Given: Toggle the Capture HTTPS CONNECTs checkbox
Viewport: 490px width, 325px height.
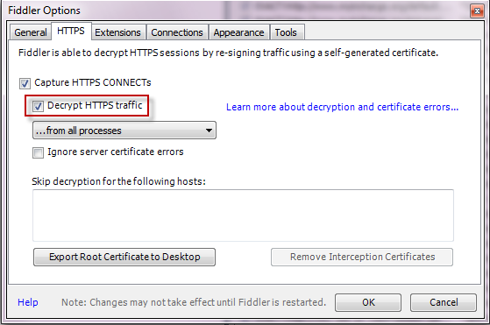Looking at the screenshot, I should [25, 83].
